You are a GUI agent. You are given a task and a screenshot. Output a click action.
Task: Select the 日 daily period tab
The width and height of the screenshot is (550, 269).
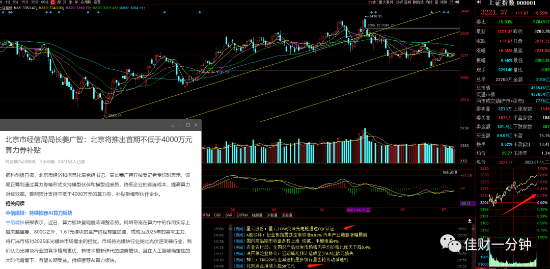[53, 2]
